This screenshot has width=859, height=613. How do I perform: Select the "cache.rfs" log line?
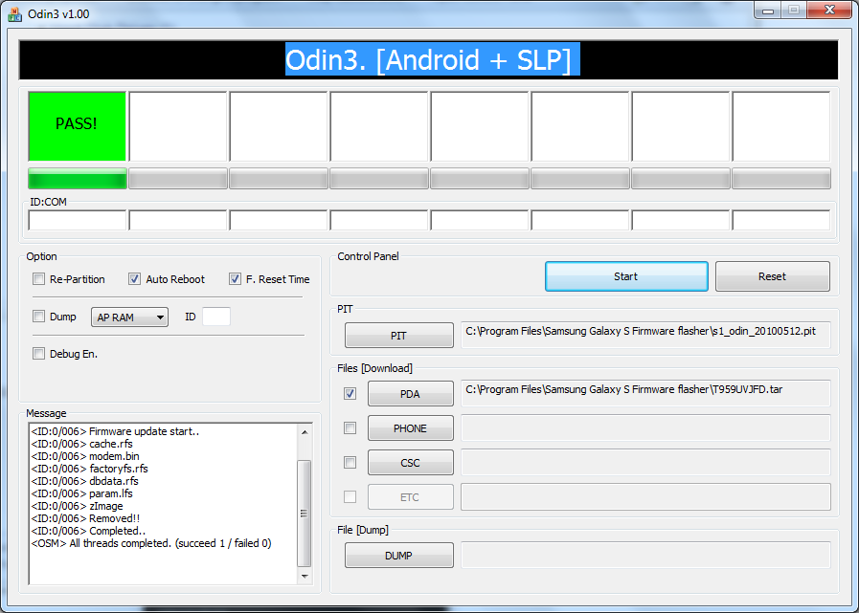(82, 444)
